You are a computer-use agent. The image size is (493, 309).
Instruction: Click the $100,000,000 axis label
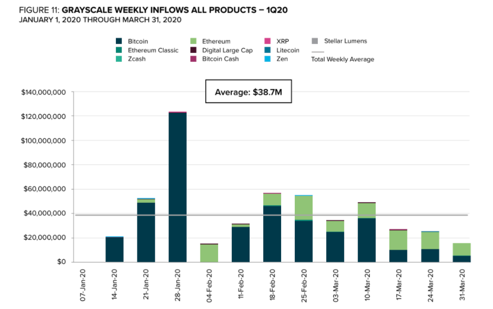coord(44,141)
